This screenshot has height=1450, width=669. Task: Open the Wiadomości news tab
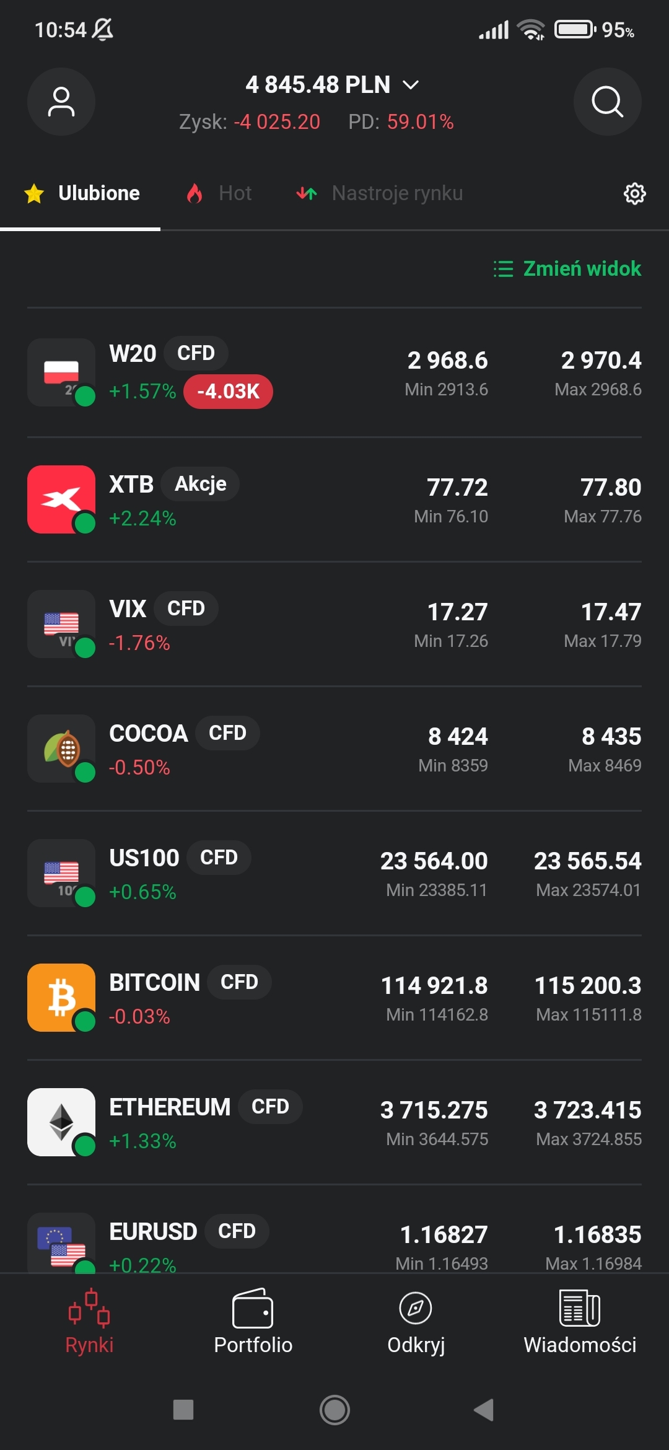pyautogui.click(x=580, y=1321)
